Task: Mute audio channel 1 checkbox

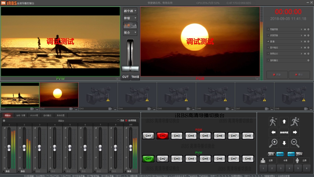Action: click(3, 171)
